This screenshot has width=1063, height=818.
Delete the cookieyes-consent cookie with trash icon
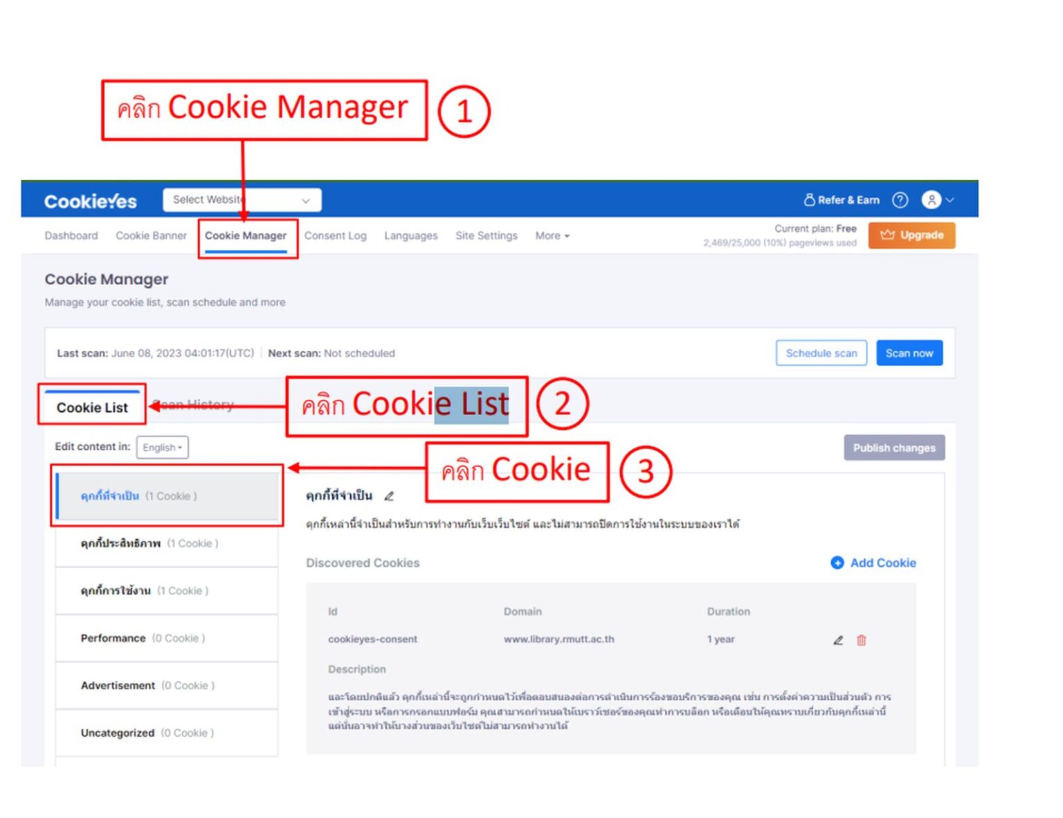(862, 640)
